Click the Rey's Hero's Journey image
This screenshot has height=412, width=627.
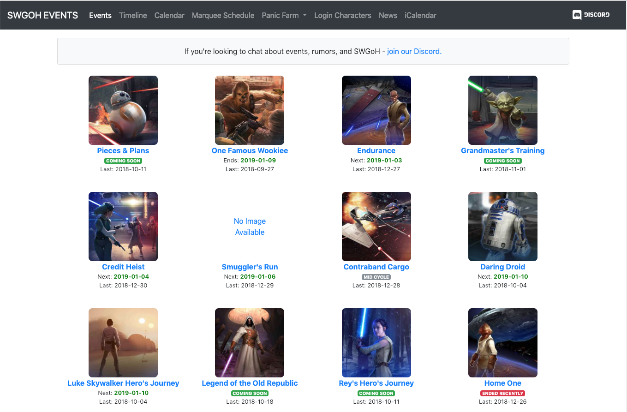376,343
